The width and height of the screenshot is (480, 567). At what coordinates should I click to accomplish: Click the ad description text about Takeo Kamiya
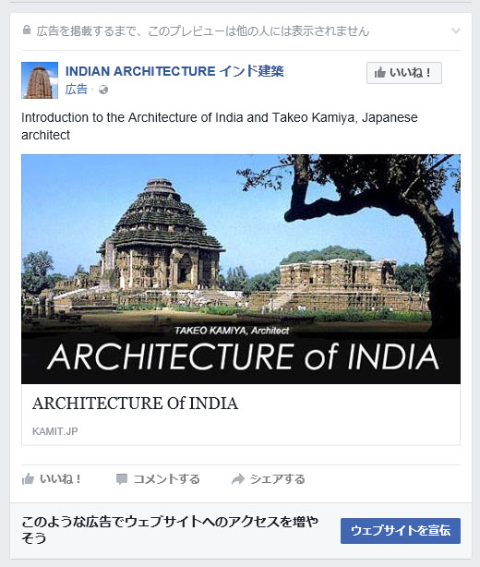coord(220,127)
